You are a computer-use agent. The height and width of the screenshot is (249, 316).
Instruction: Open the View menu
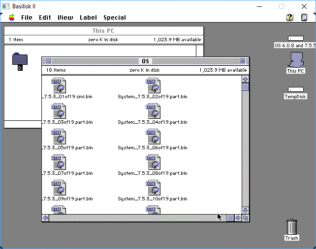65,18
